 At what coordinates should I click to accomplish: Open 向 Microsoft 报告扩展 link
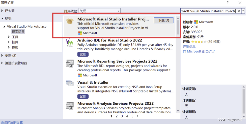coord(199,51)
